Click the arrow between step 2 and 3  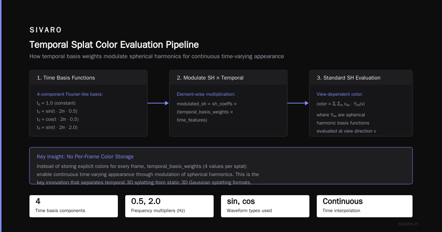[x=298, y=103]
